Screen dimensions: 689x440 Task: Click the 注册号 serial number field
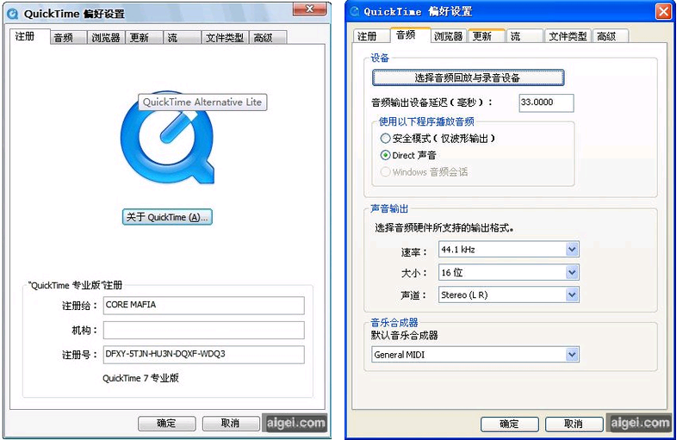click(203, 355)
